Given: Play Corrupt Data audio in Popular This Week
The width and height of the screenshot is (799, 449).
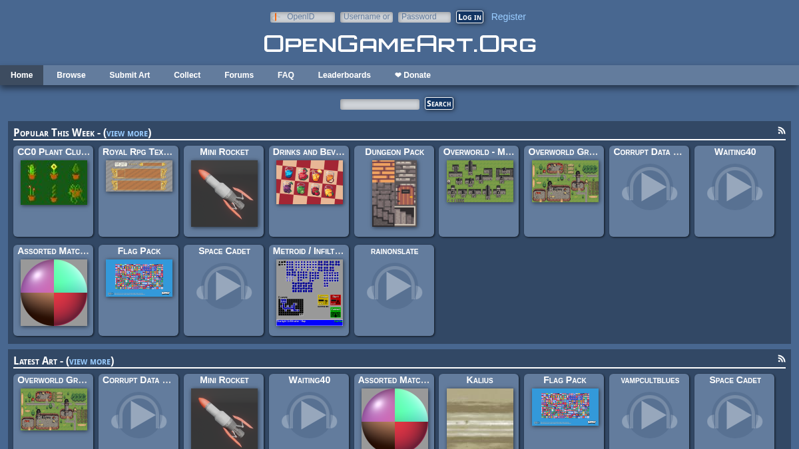Looking at the screenshot, I should point(650,187).
